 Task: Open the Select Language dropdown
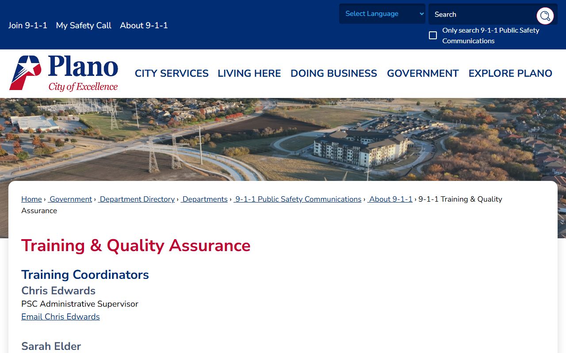382,14
